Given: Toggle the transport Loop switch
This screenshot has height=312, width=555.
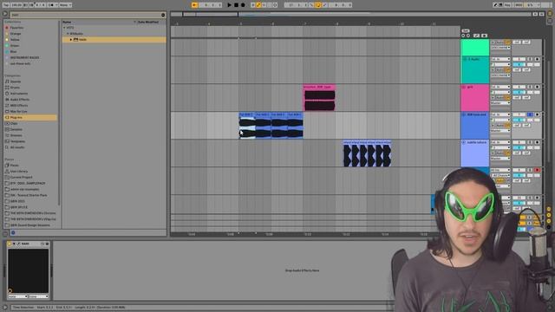Looking at the screenshot, I should (318, 5).
